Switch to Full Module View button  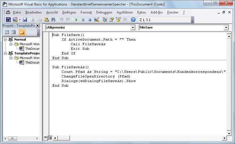click(50, 138)
